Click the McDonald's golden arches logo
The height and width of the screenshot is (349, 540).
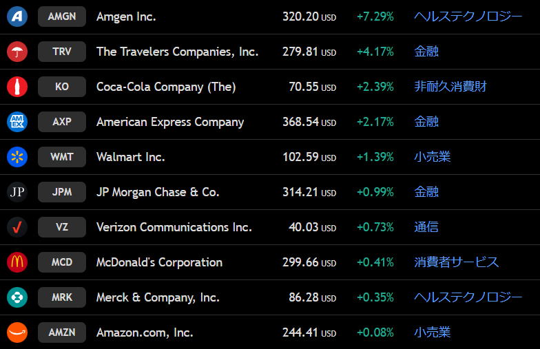coord(17,262)
